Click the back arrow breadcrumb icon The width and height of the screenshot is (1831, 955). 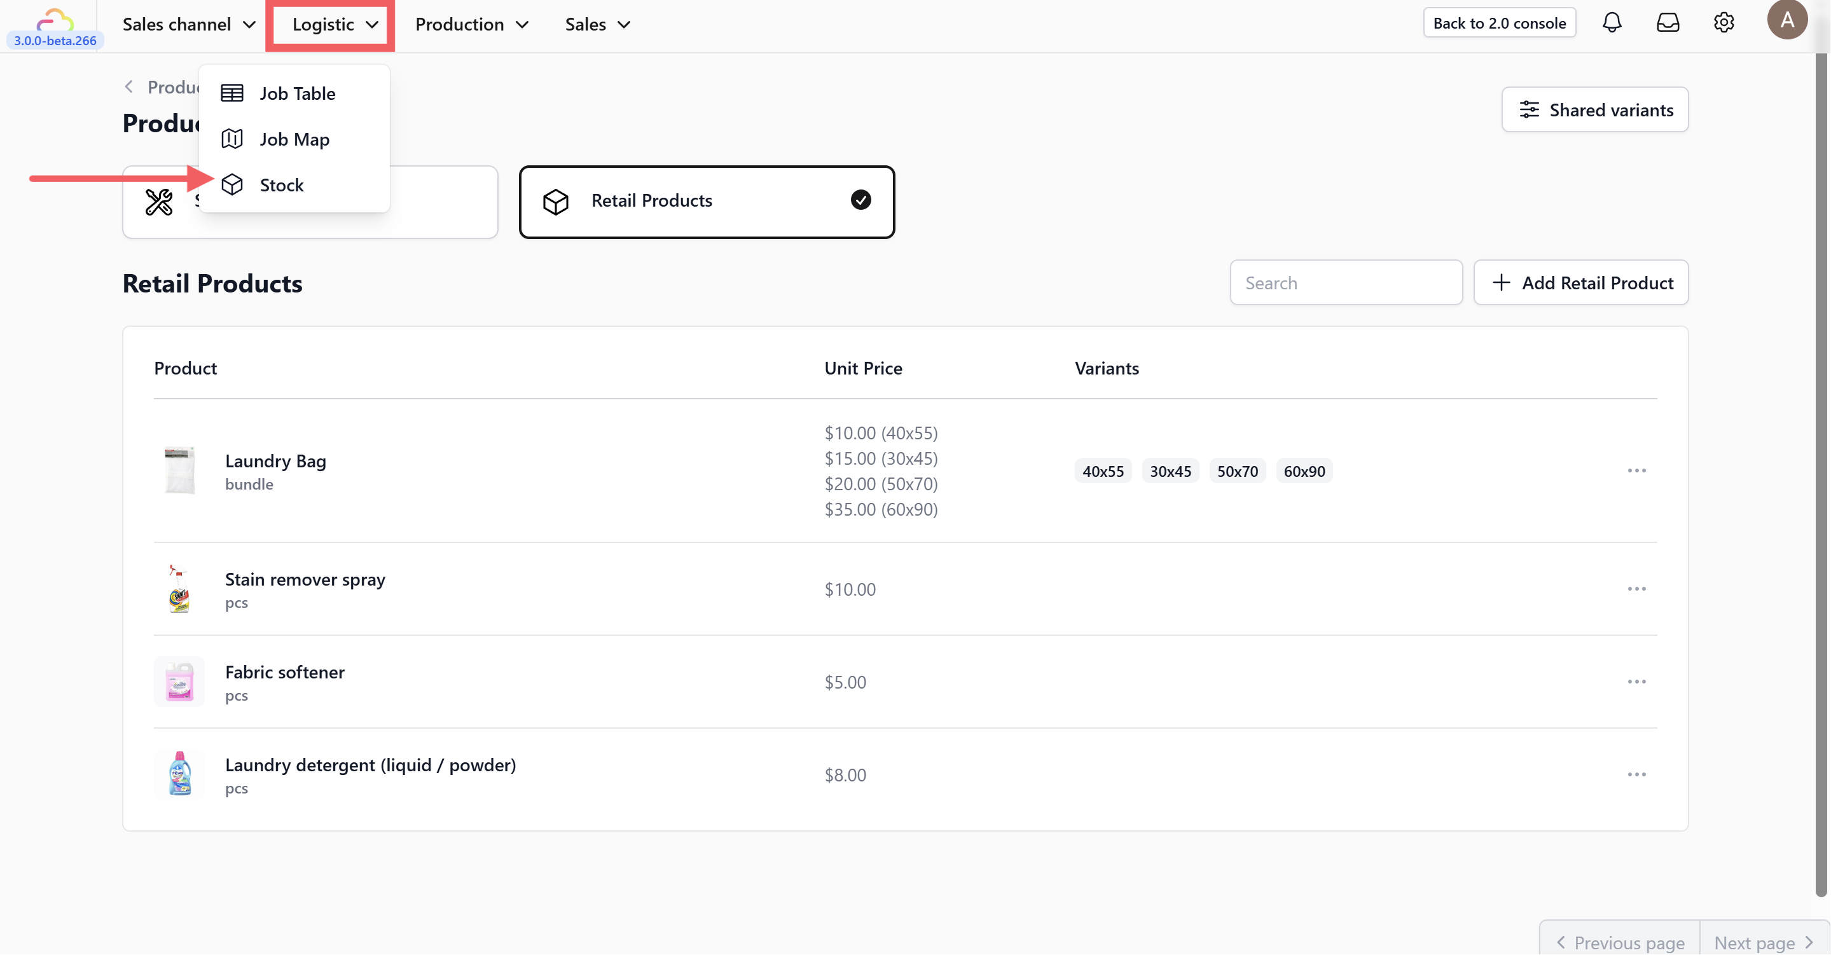(128, 86)
